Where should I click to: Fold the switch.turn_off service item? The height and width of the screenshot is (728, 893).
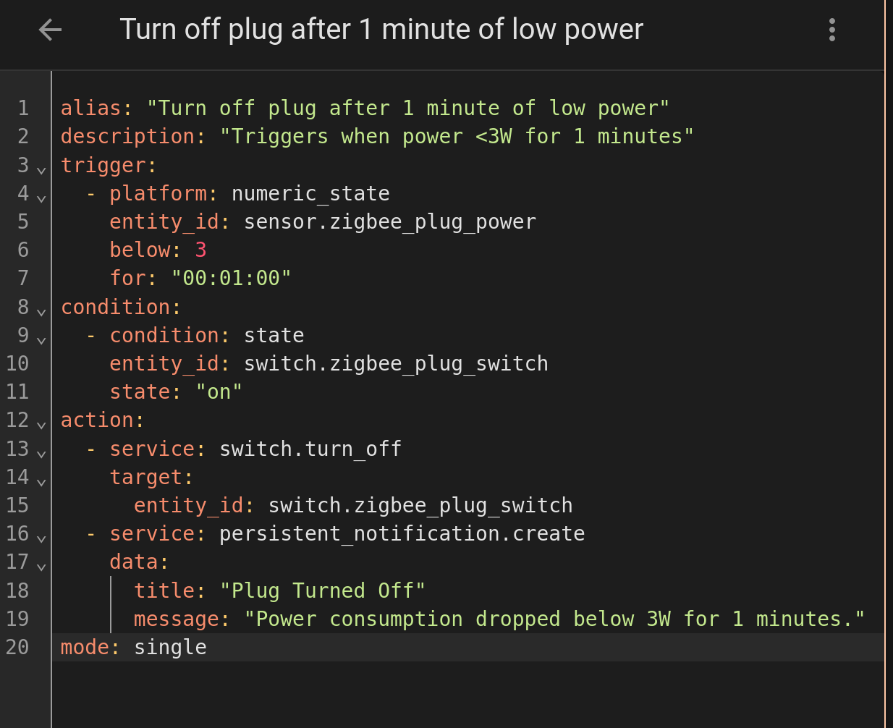click(x=41, y=453)
